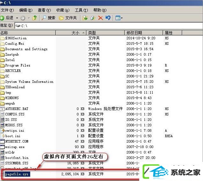203x181 pixels.
Task: Click the date 2007-2-18 0:00
Action: [140, 147]
